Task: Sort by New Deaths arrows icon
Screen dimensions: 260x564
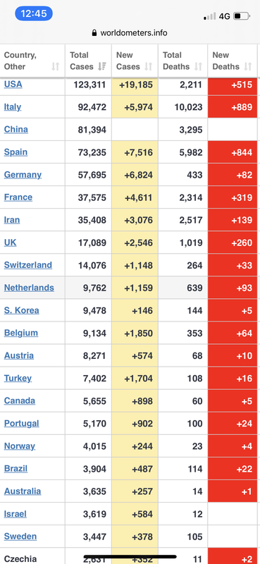Action: tap(248, 66)
